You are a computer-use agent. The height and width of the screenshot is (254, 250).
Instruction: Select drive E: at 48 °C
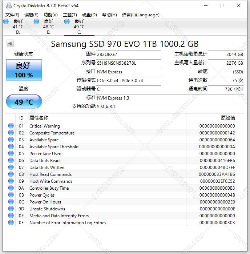(x=49, y=27)
